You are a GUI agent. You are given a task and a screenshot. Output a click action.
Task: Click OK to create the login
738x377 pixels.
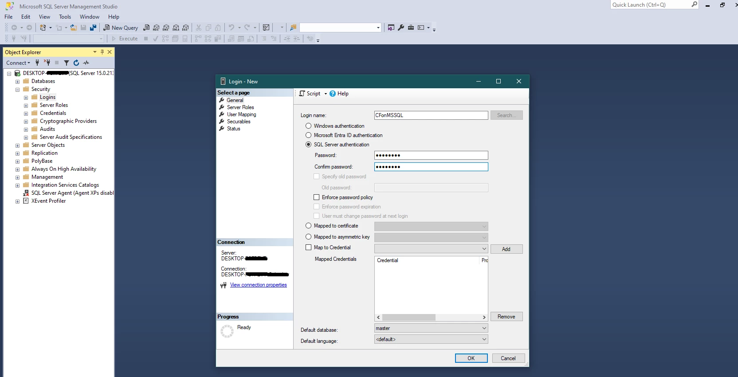(471, 358)
